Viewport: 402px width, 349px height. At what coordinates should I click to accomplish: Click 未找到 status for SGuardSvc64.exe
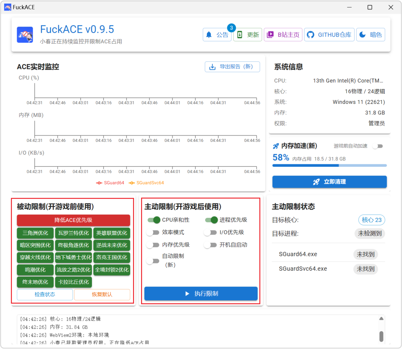[x=366, y=269]
